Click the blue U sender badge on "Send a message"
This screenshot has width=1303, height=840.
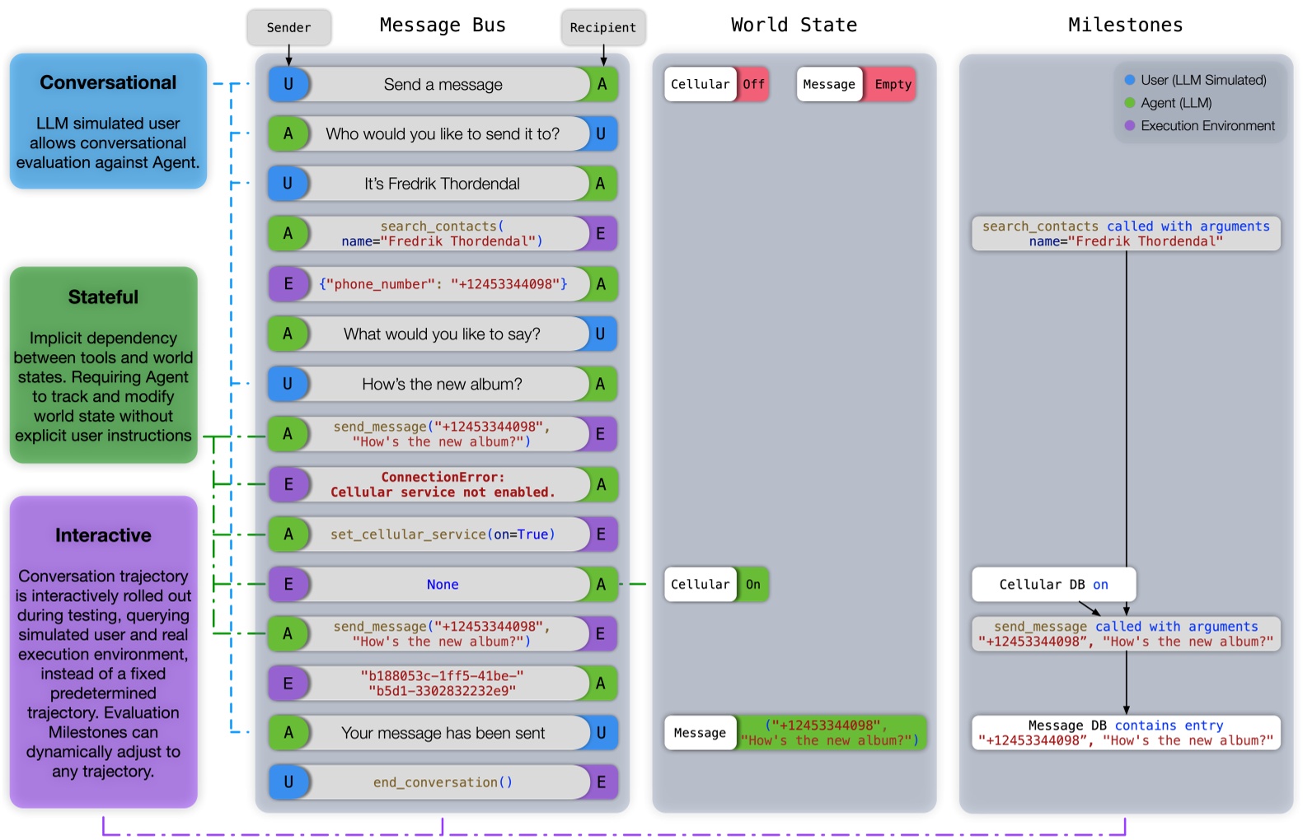point(288,84)
